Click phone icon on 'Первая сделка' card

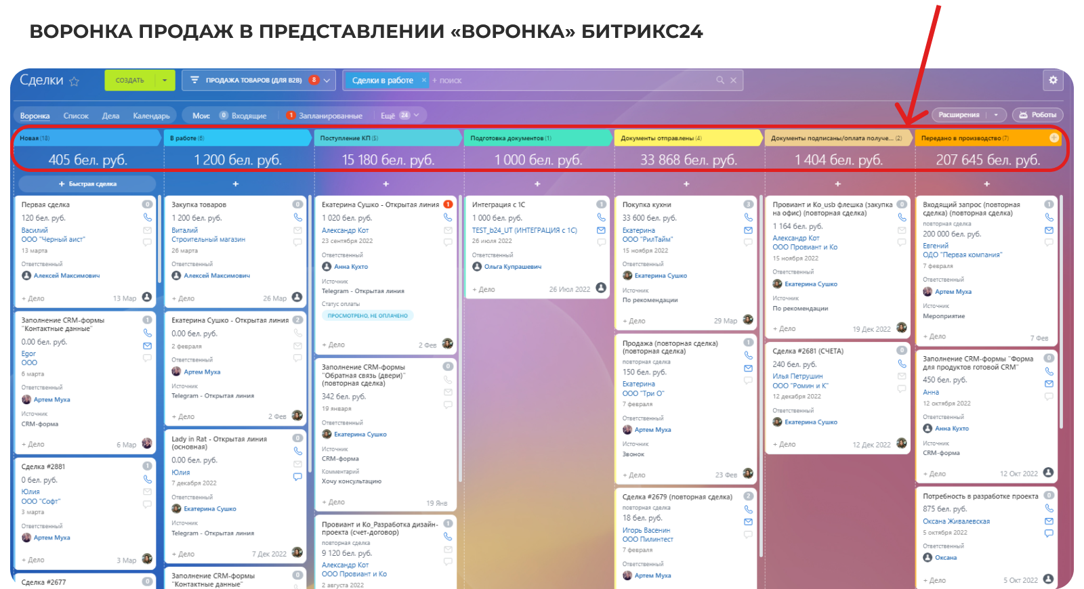coord(147,217)
